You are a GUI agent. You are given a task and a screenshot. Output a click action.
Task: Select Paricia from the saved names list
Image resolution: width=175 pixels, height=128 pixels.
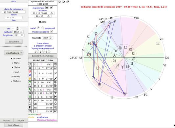click(17, 77)
